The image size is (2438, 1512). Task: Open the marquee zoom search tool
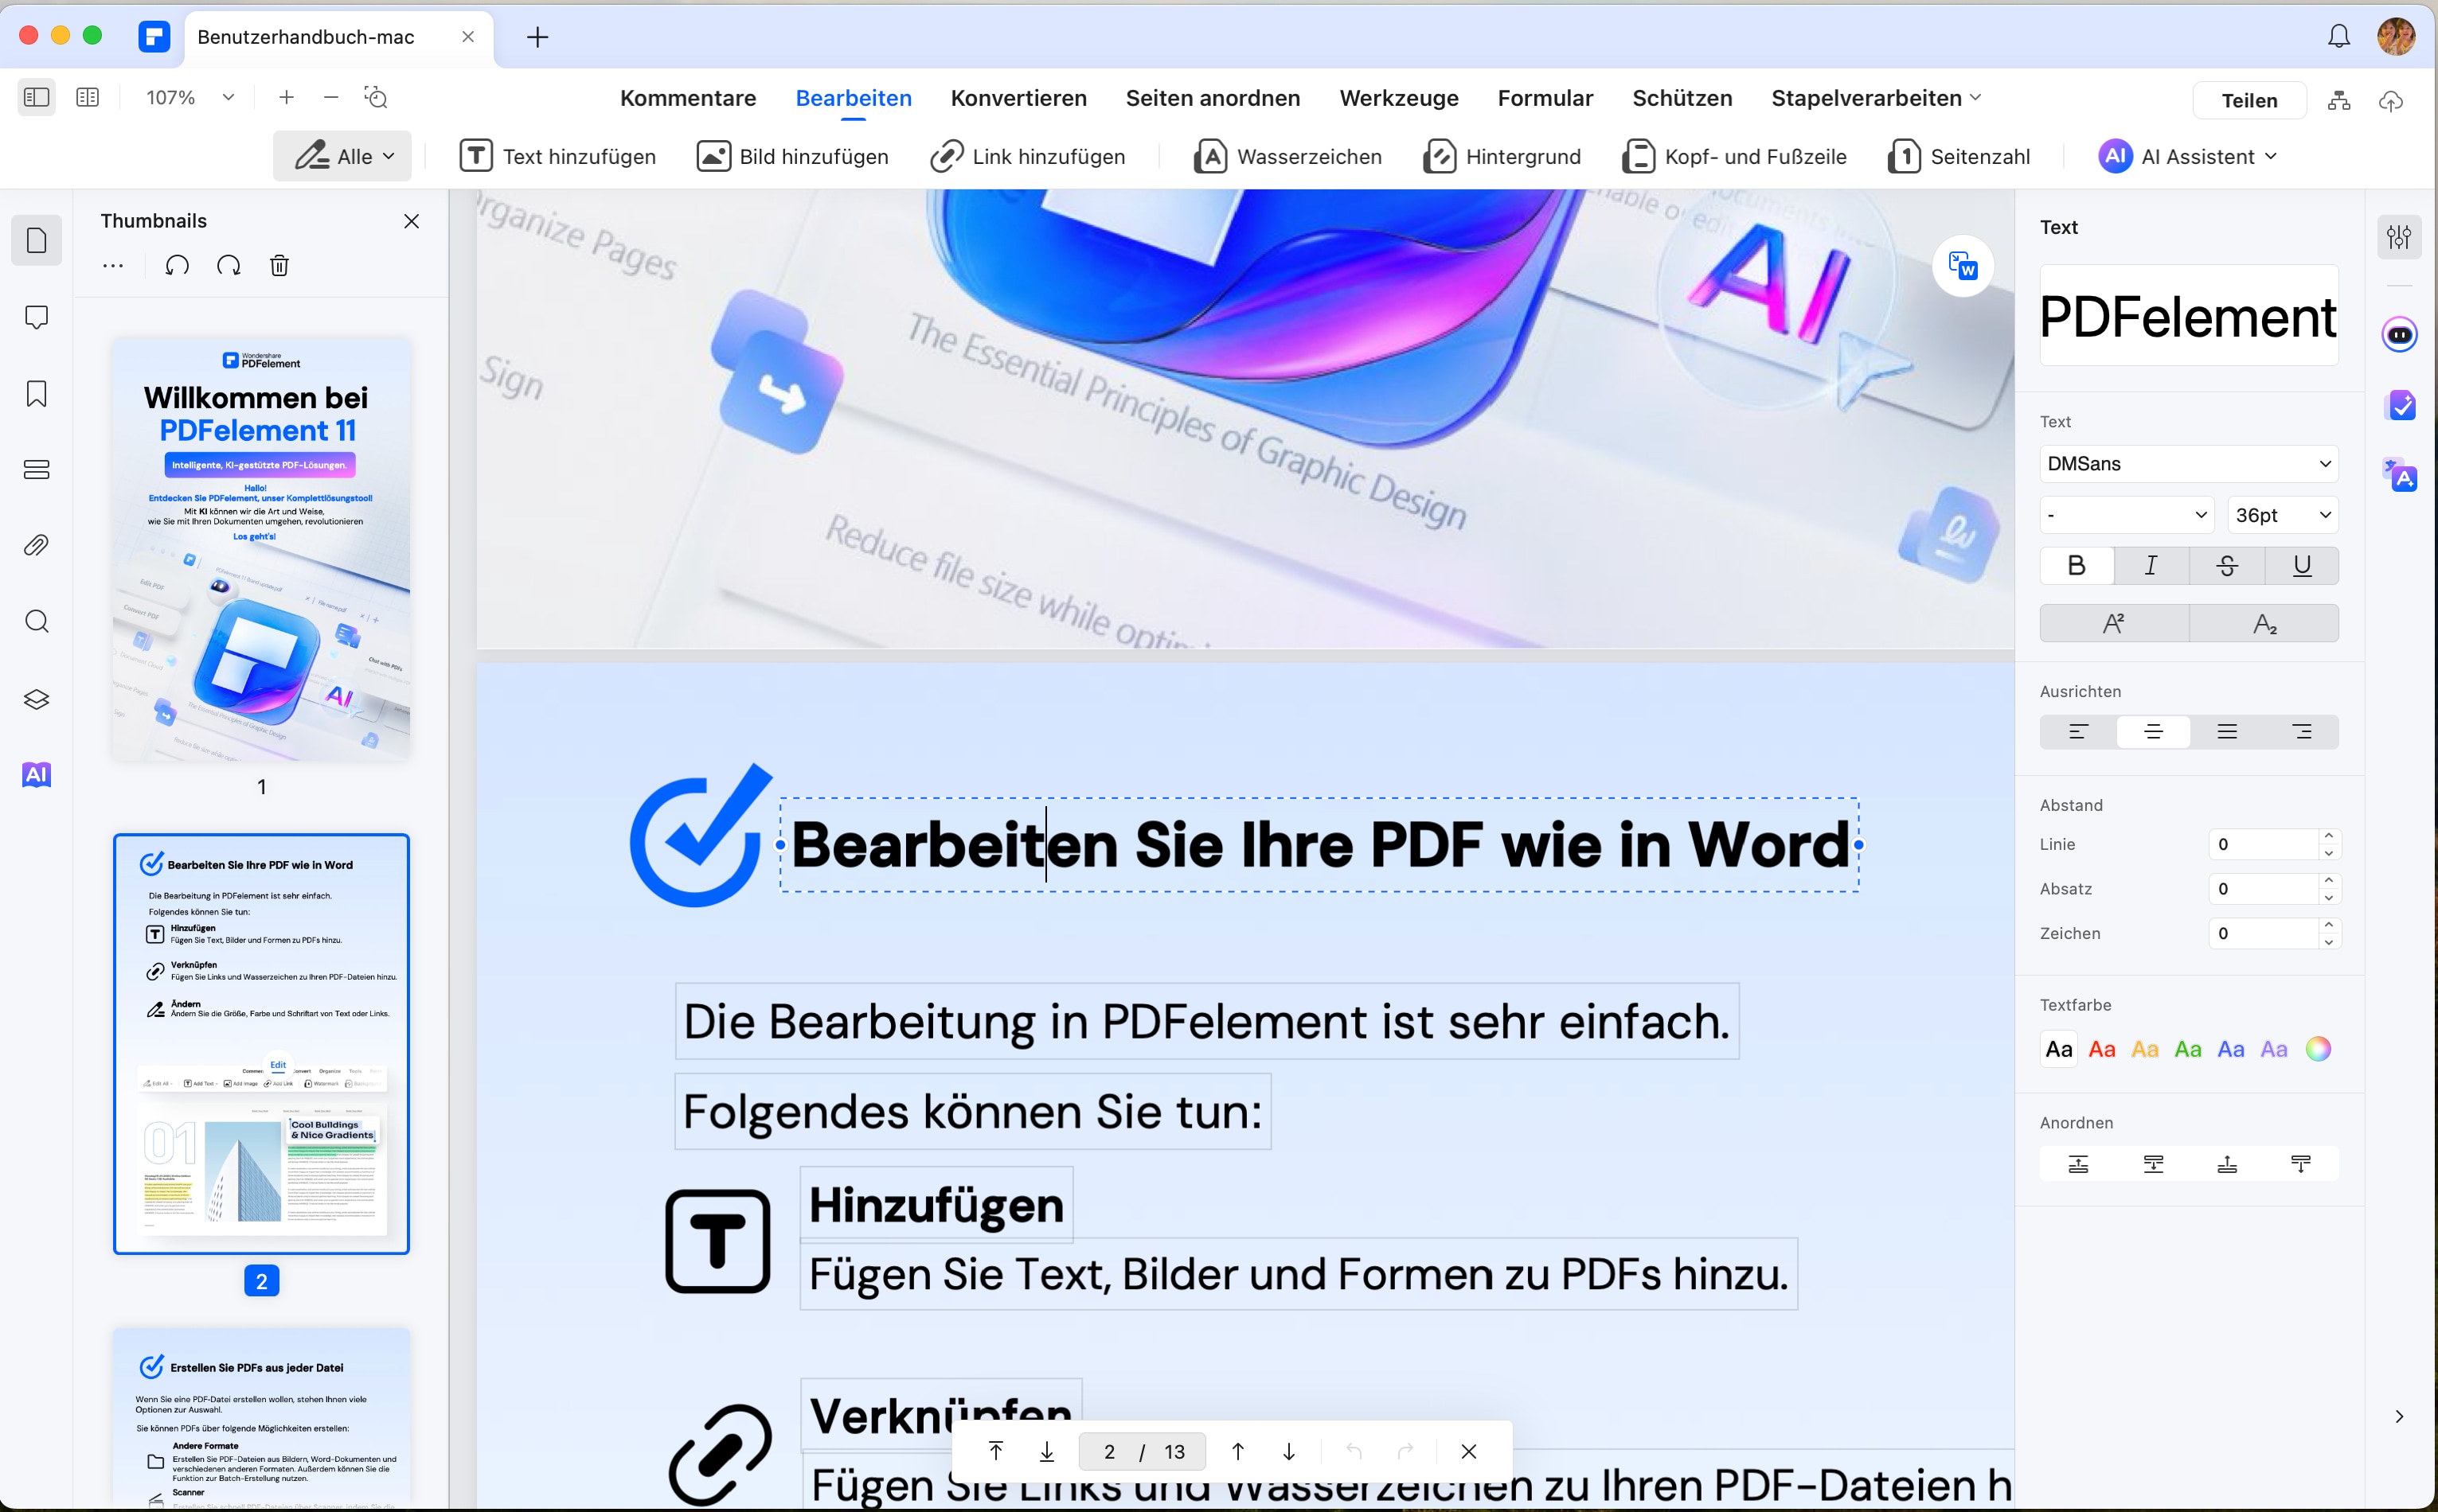(376, 97)
